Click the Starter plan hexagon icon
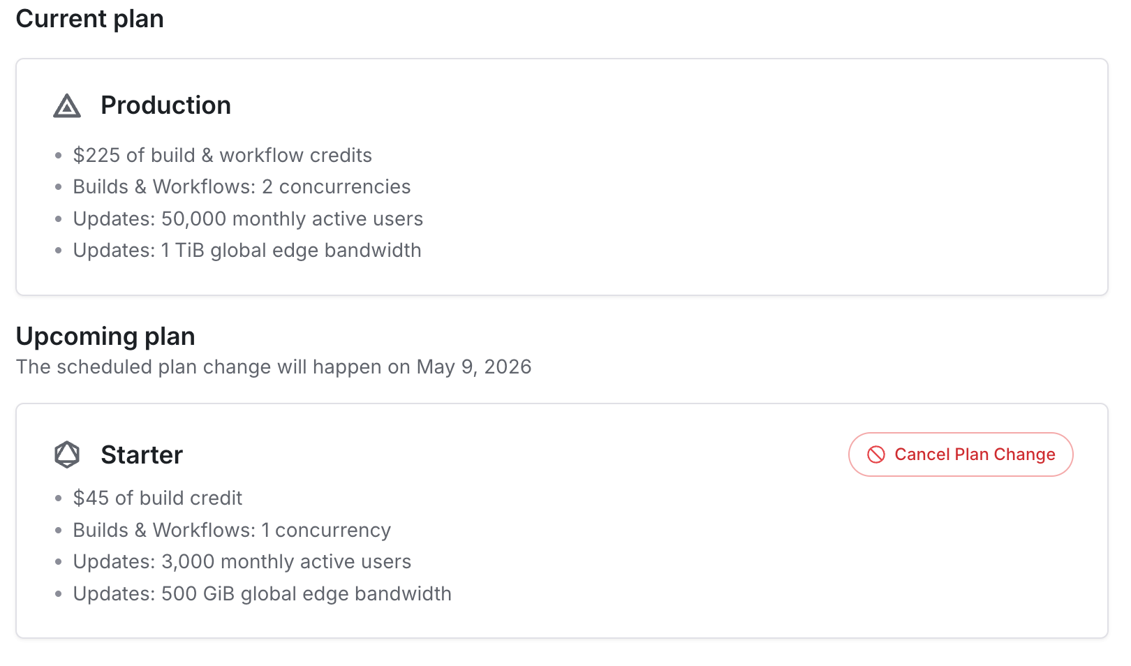 (x=67, y=454)
